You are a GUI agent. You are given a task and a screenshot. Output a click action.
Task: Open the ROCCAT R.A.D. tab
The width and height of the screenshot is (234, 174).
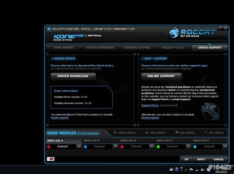173,48
